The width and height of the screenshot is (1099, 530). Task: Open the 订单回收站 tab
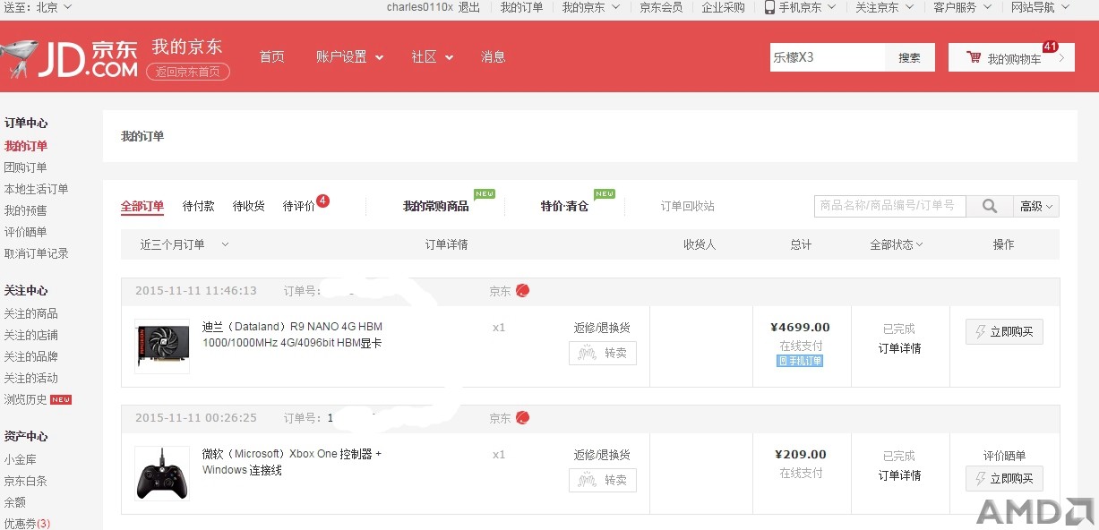(688, 206)
